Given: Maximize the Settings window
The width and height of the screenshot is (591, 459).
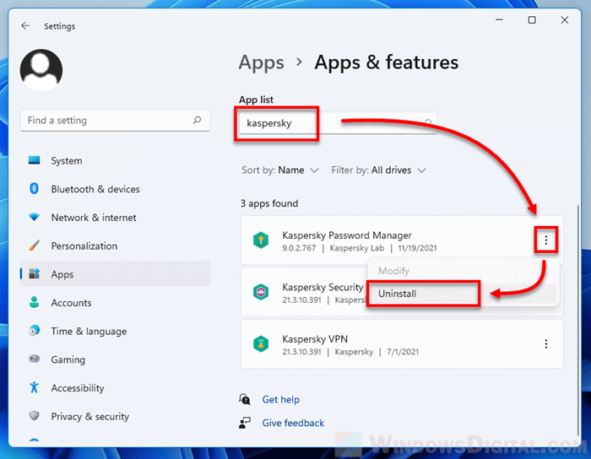Looking at the screenshot, I should tap(532, 20).
